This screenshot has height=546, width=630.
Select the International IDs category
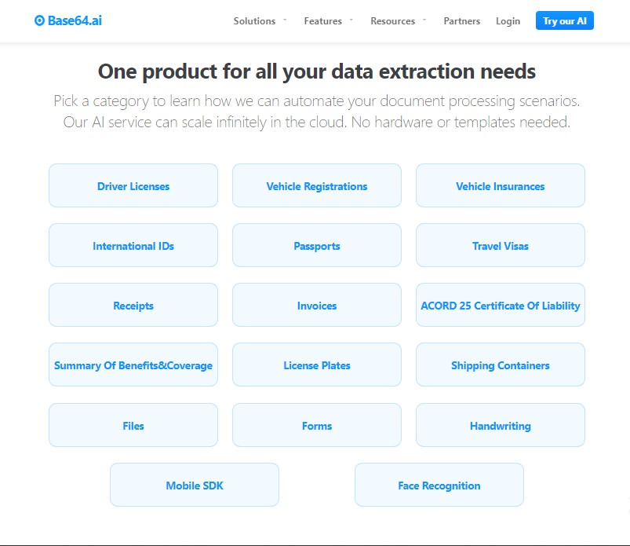(x=133, y=245)
